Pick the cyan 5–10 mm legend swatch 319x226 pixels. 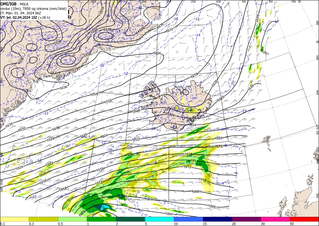(159, 219)
